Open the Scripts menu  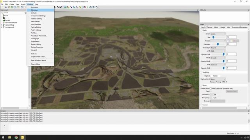click(x=23, y=4)
